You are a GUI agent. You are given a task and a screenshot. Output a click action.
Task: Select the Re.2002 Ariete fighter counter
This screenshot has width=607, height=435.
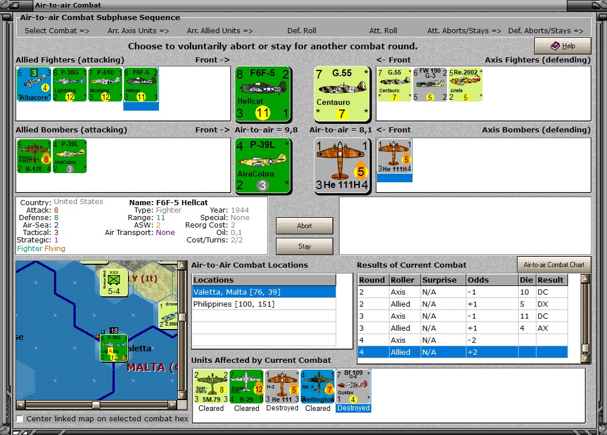[466, 85]
